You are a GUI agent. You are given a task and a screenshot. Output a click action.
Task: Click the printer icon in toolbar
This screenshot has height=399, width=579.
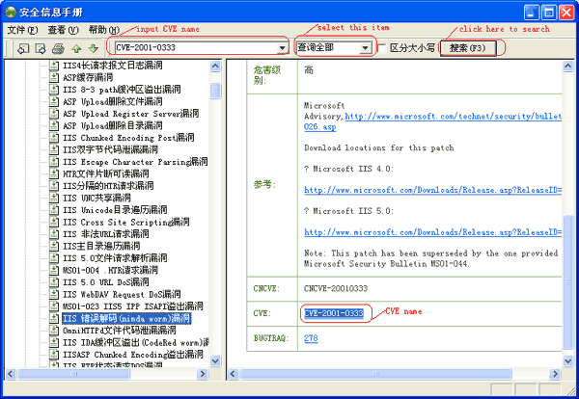[58, 48]
